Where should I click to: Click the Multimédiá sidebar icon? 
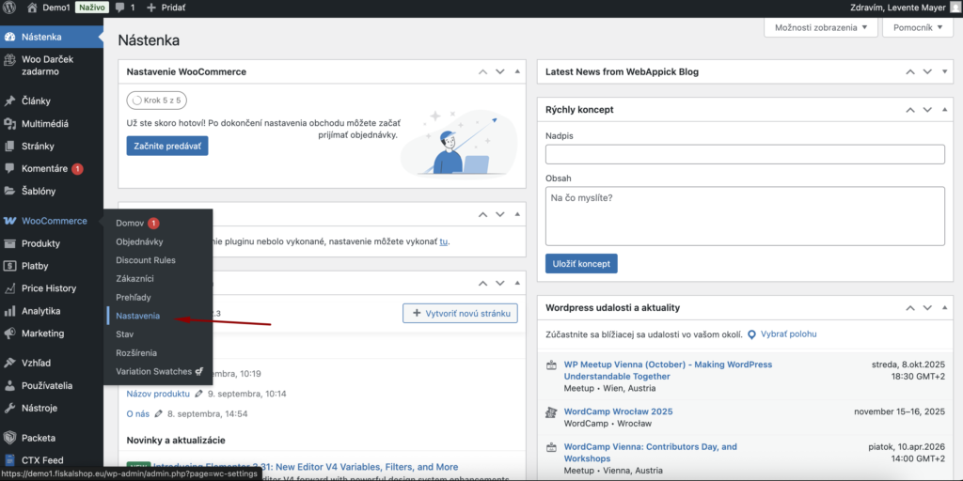pos(9,124)
